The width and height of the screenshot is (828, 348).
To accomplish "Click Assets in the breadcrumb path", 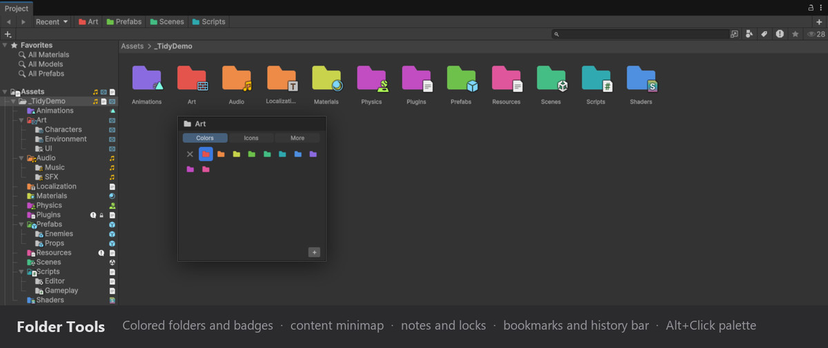I will point(132,46).
